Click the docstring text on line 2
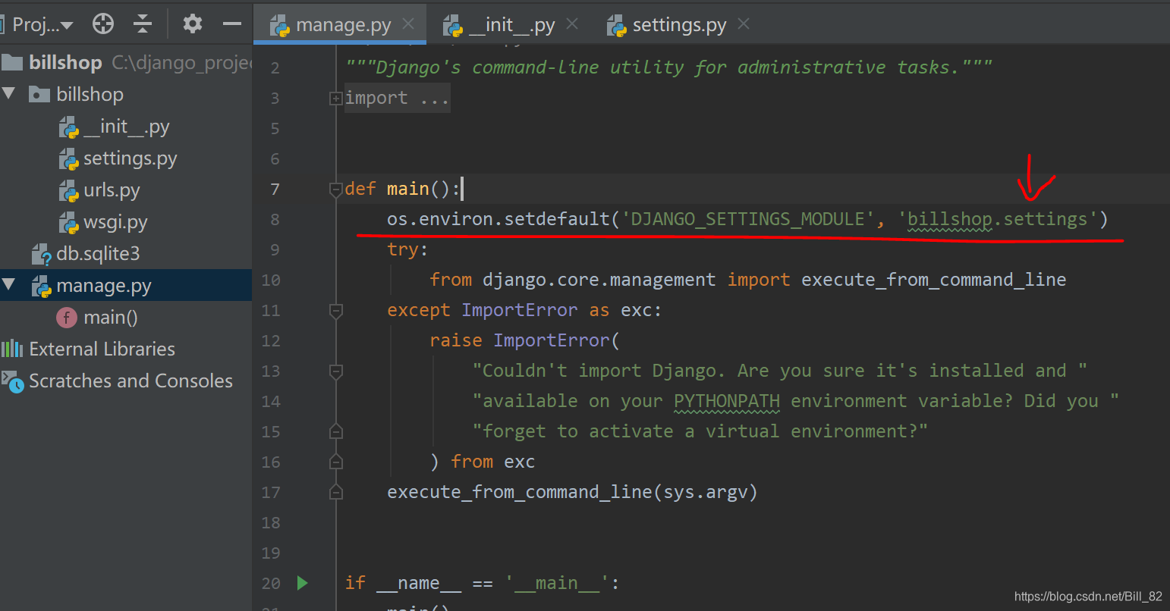The height and width of the screenshot is (611, 1170). point(668,67)
